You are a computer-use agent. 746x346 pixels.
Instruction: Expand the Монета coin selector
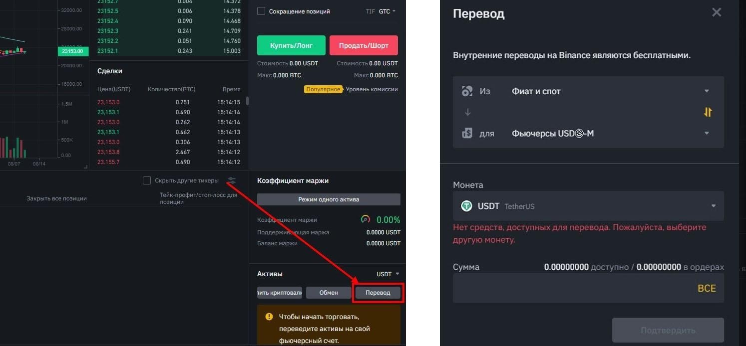(713, 206)
